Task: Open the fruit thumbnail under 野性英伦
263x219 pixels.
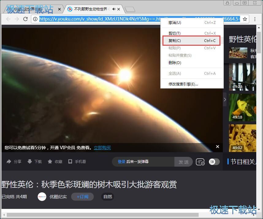Action: [x=238, y=53]
